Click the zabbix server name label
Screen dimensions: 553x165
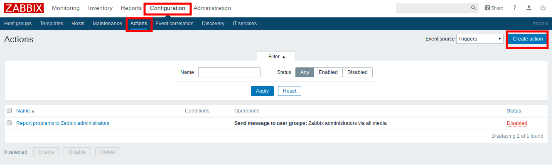pos(541,24)
